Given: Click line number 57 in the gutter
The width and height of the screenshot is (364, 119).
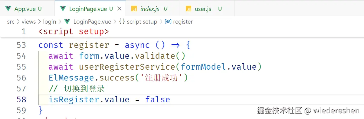Looking at the screenshot, I should coord(21,89).
